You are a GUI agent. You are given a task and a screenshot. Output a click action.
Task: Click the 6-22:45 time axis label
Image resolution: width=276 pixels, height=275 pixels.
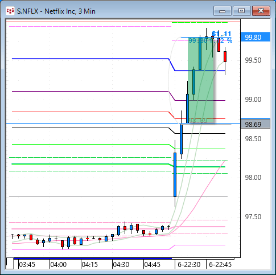[220, 264]
